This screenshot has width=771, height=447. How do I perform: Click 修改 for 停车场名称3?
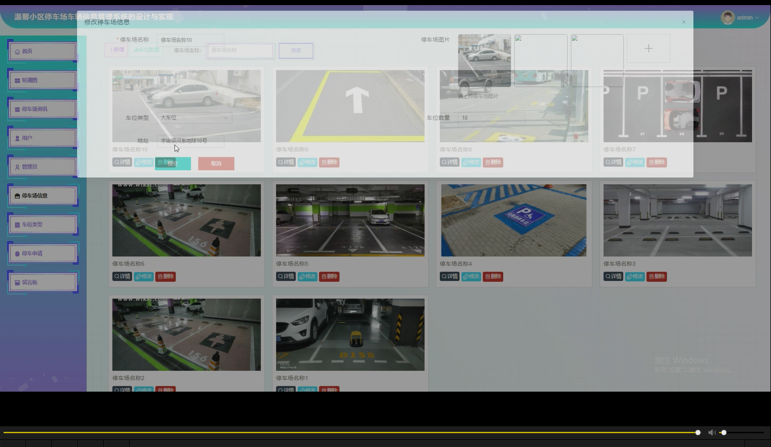coord(635,276)
